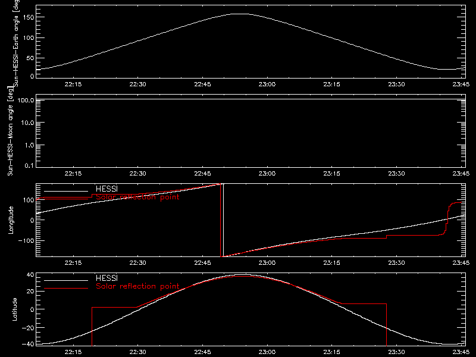The height and width of the screenshot is (357, 476).
Task: Click 22:30 time label under Latitude plot
Action: pyautogui.click(x=138, y=352)
